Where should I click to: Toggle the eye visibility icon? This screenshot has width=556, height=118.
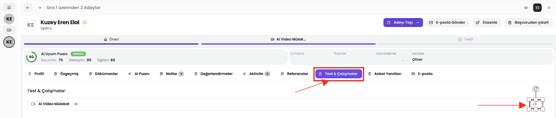point(526,8)
